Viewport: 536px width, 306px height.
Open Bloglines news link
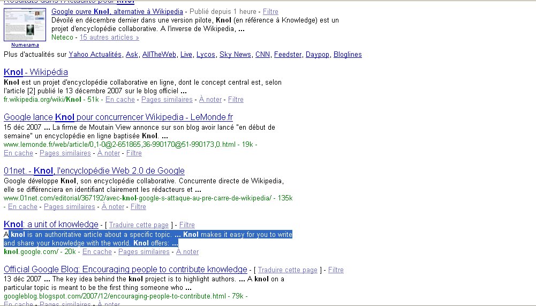tap(348, 55)
